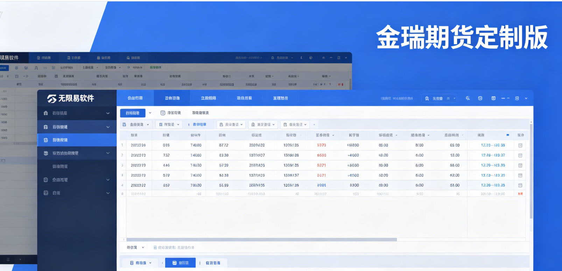
Task: Expand the gift box sidebar item chevron
Action: coord(108,127)
